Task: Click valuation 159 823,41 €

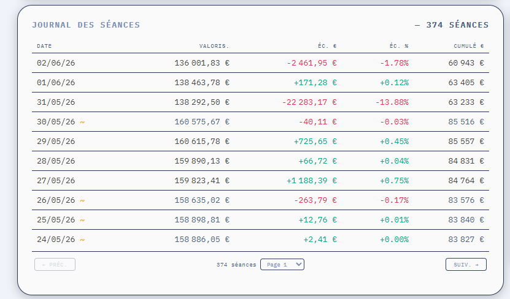Action: tap(202, 181)
